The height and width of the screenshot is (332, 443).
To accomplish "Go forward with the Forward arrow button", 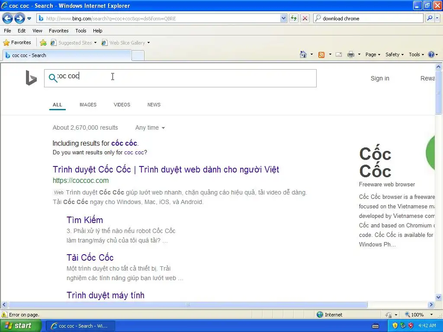I will tap(19, 19).
